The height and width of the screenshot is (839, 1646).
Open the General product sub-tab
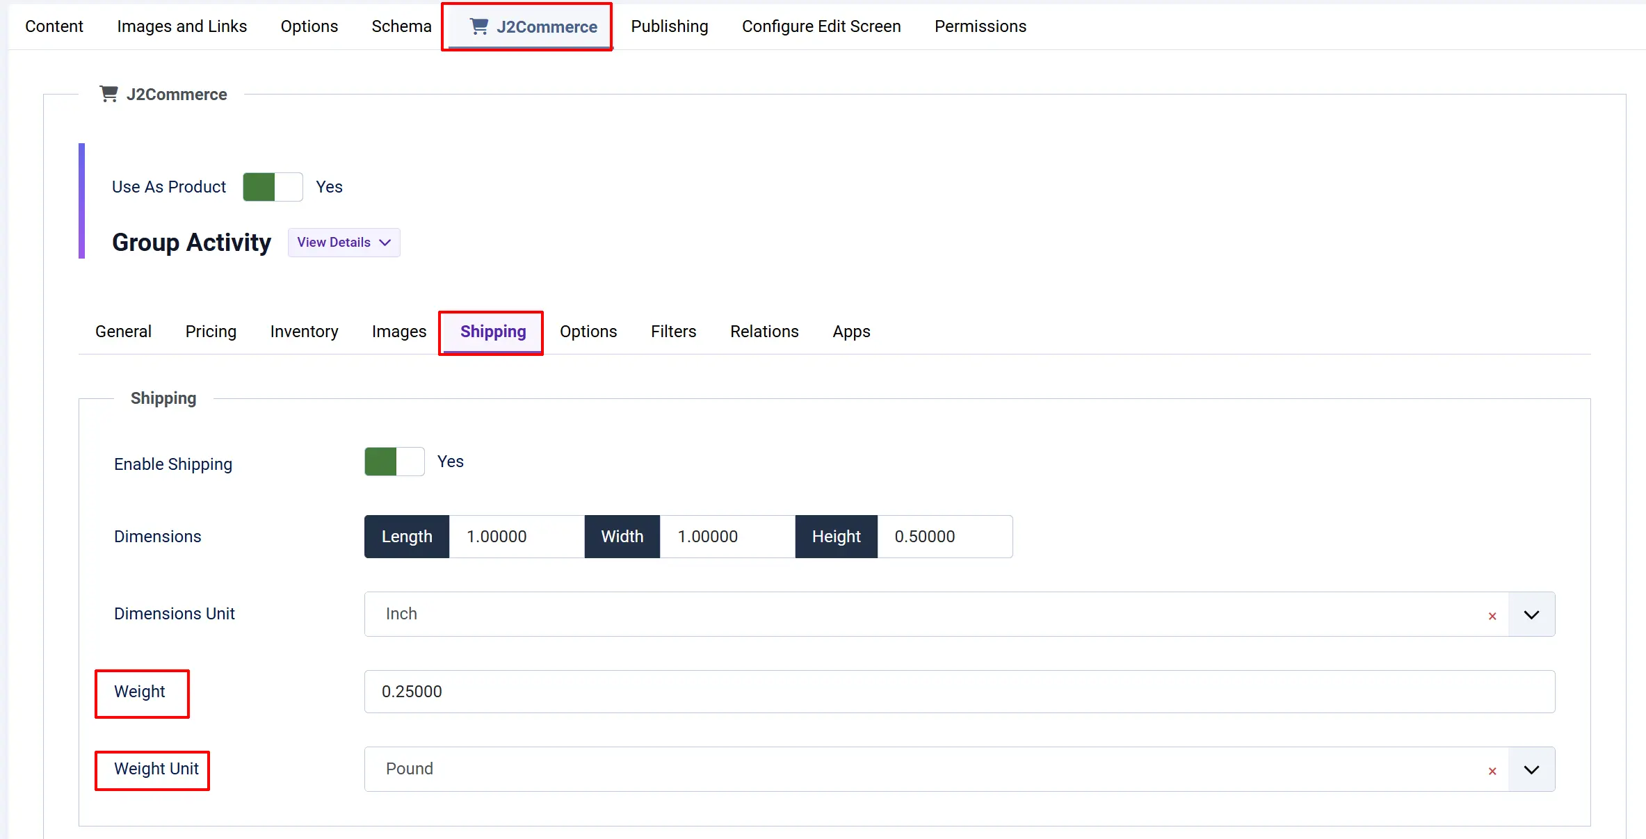click(123, 332)
